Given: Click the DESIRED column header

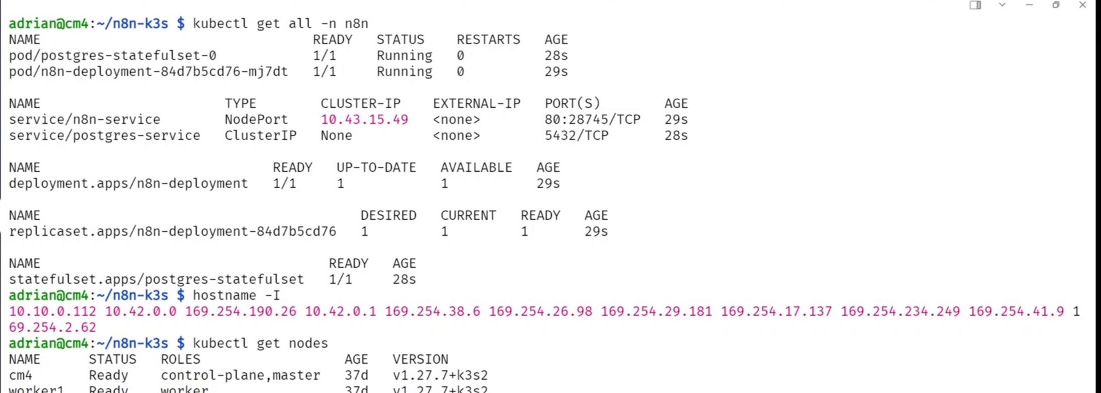Looking at the screenshot, I should click(x=389, y=216).
